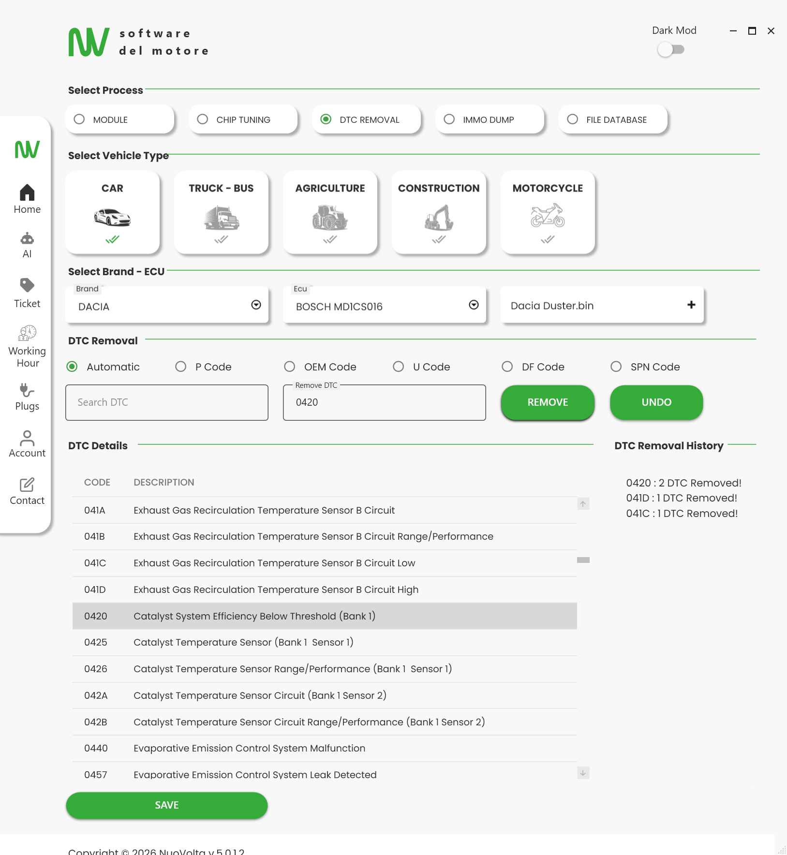Open the Account page
This screenshot has height=855, width=787.
click(x=27, y=443)
